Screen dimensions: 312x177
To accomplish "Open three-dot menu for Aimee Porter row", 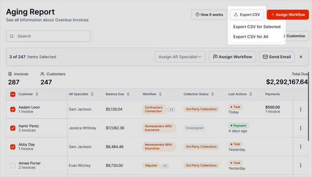I will pos(301,166).
